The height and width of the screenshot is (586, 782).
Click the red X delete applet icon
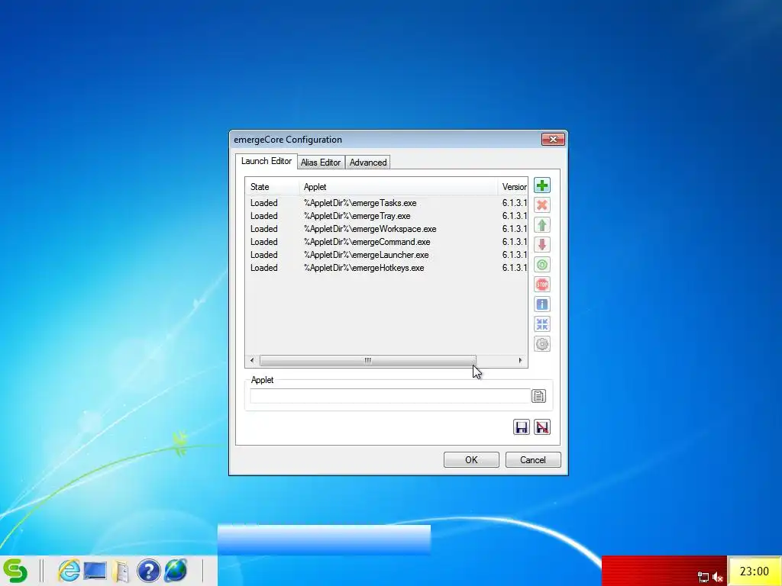pyautogui.click(x=542, y=205)
